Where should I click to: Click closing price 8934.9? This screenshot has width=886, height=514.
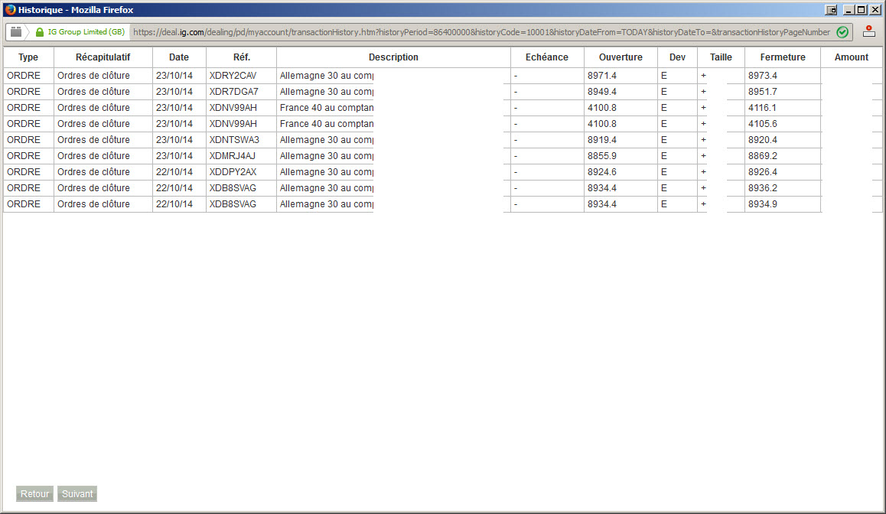click(x=763, y=204)
